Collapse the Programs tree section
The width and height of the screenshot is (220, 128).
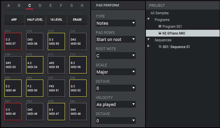(149, 19)
